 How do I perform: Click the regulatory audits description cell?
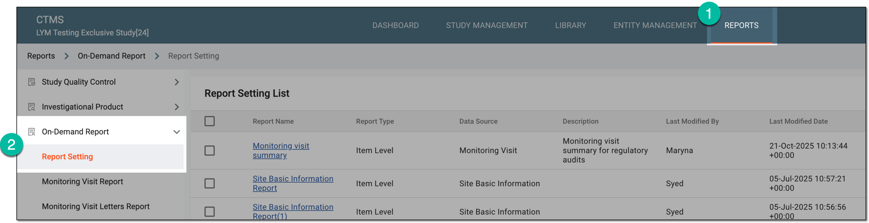(x=605, y=151)
